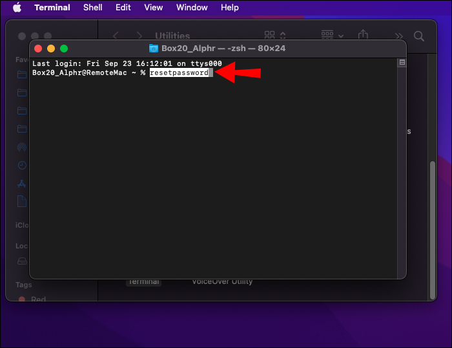
Task: Select the second Favorites folder in Finder sidebar
Action: tap(22, 92)
